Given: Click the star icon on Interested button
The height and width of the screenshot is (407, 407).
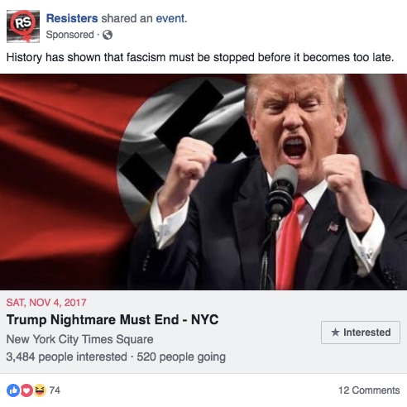Looking at the screenshot, I should (x=335, y=333).
